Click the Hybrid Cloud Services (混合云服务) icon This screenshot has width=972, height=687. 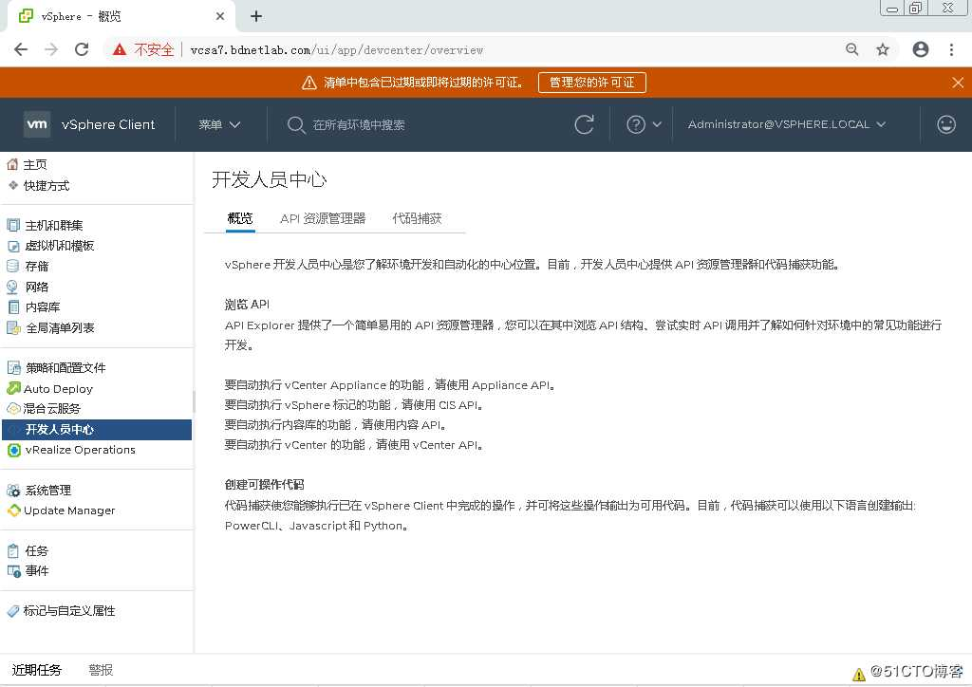click(13, 408)
